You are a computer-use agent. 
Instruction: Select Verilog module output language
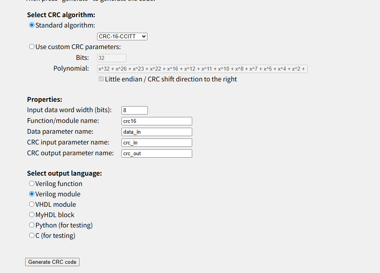pos(32,194)
